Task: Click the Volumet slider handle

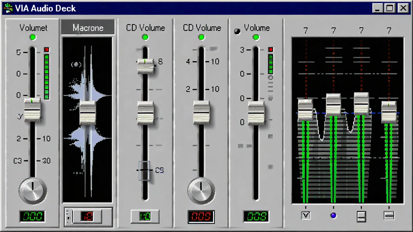Action: 32,110
